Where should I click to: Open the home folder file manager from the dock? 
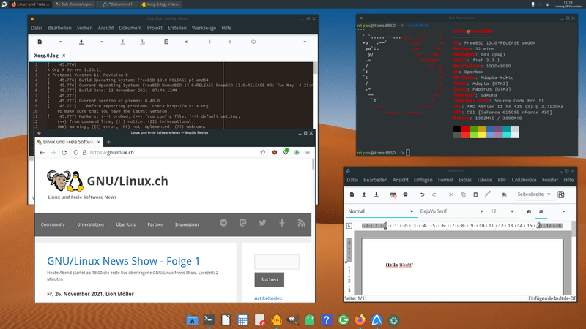pyautogui.click(x=192, y=320)
